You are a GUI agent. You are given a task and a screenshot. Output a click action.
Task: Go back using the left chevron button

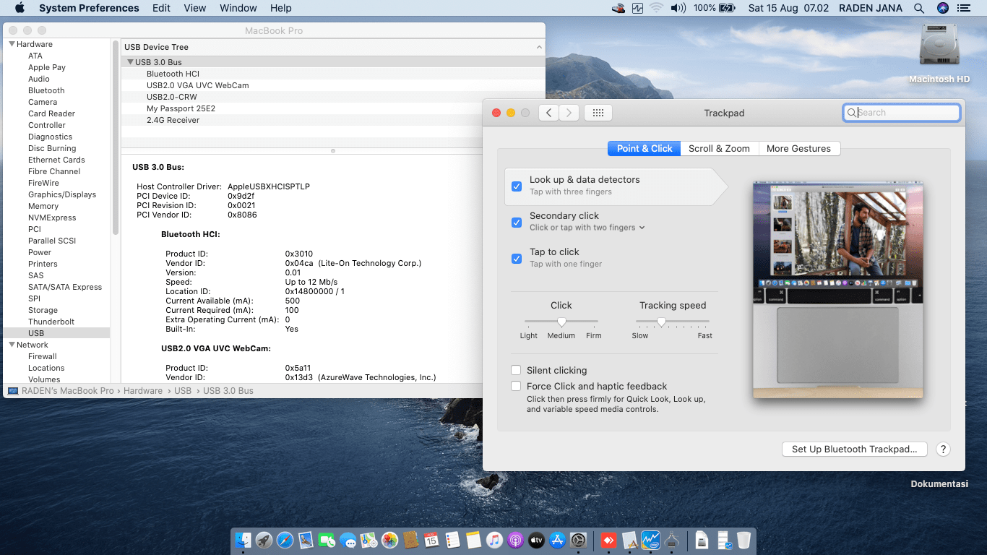[548, 113]
